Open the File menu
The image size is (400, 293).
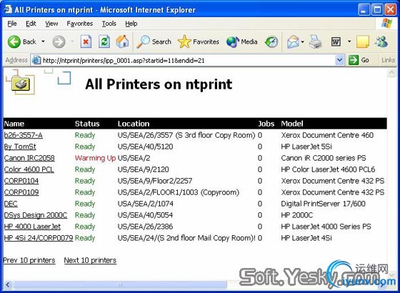point(12,24)
